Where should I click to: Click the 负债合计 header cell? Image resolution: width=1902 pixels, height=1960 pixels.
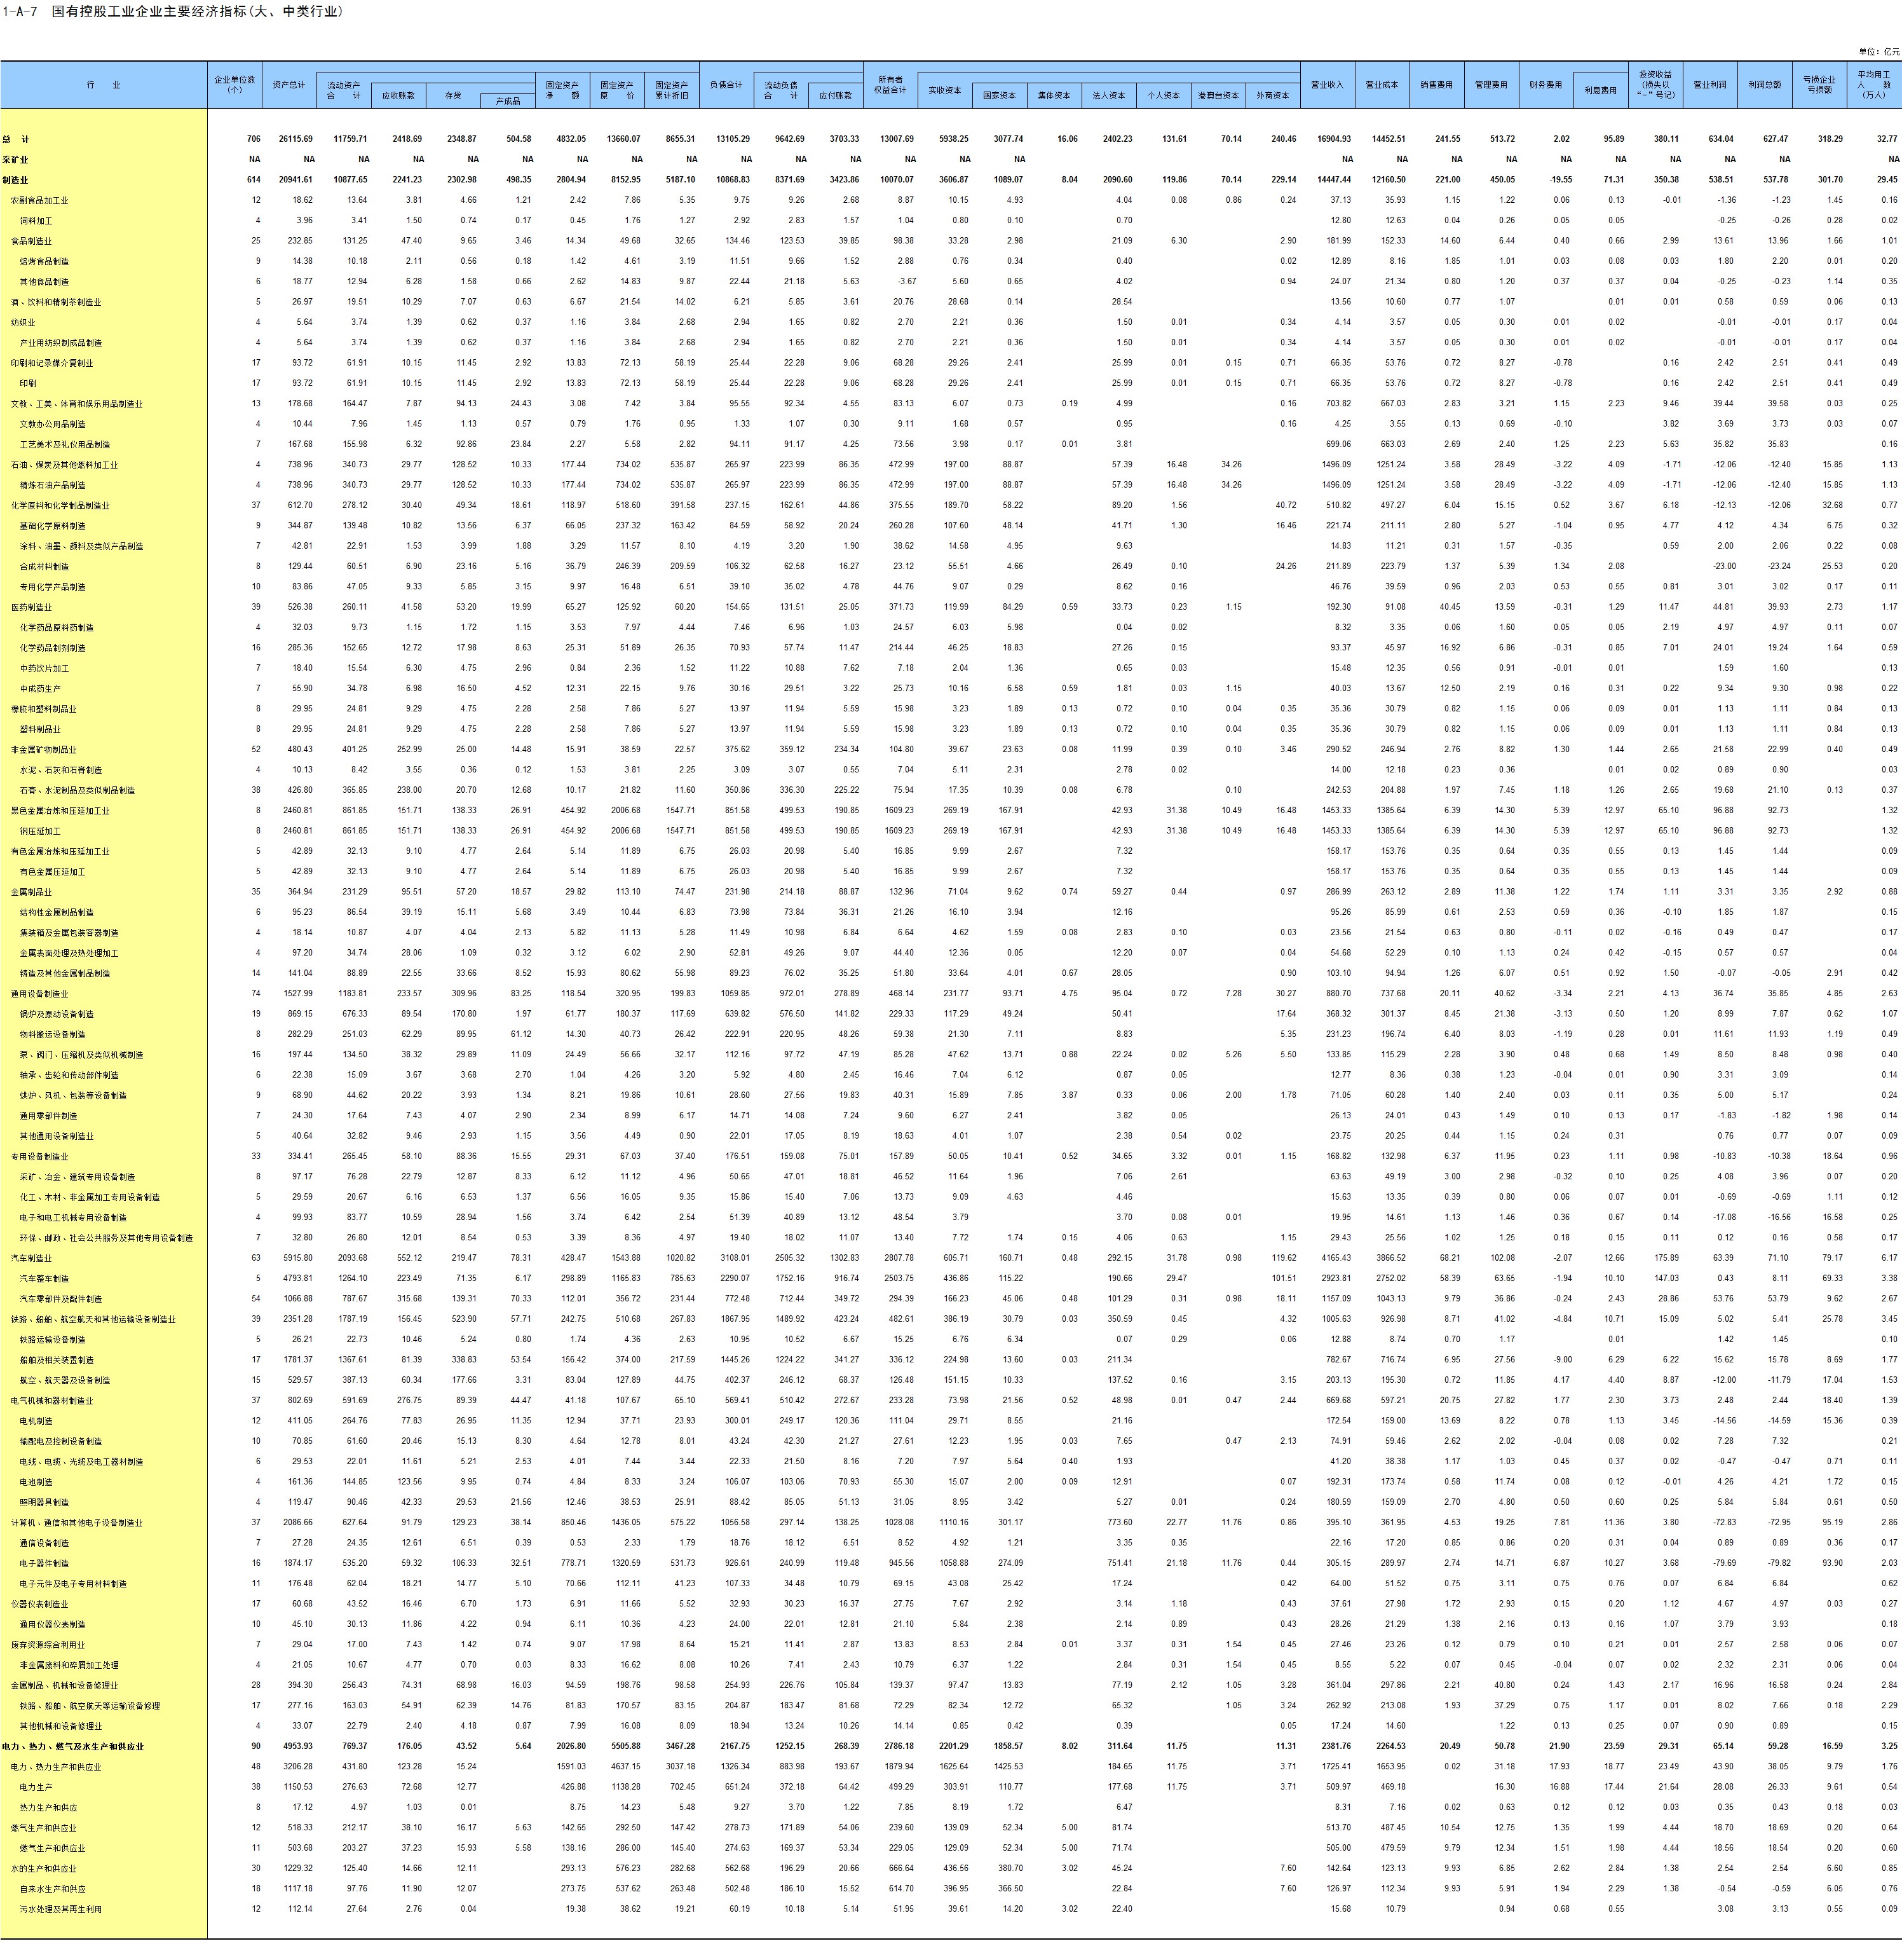click(x=726, y=85)
